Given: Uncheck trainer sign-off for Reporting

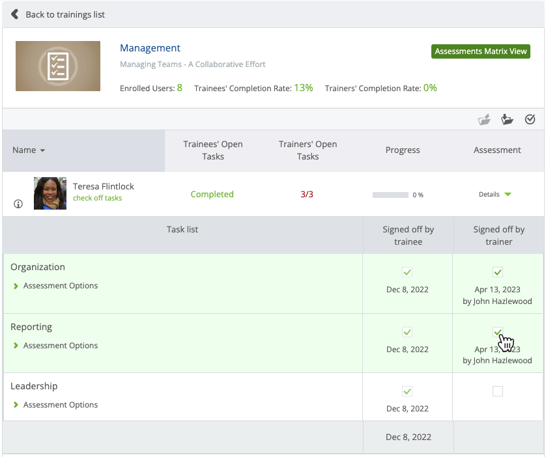Looking at the screenshot, I should point(497,332).
